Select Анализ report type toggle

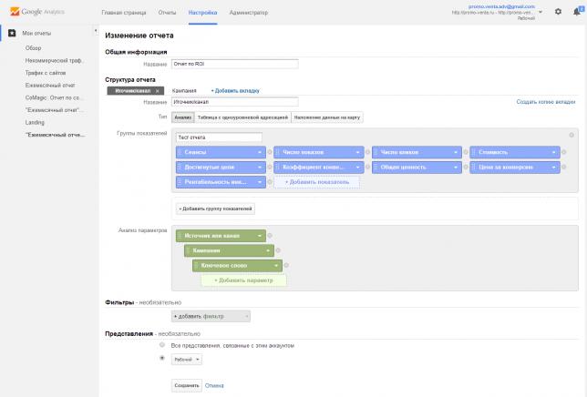pyautogui.click(x=183, y=117)
